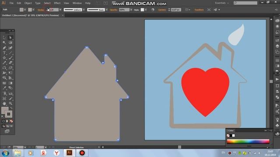The image size is (280, 157).
Task: Enable Draw Normal mode
Action: point(3,126)
